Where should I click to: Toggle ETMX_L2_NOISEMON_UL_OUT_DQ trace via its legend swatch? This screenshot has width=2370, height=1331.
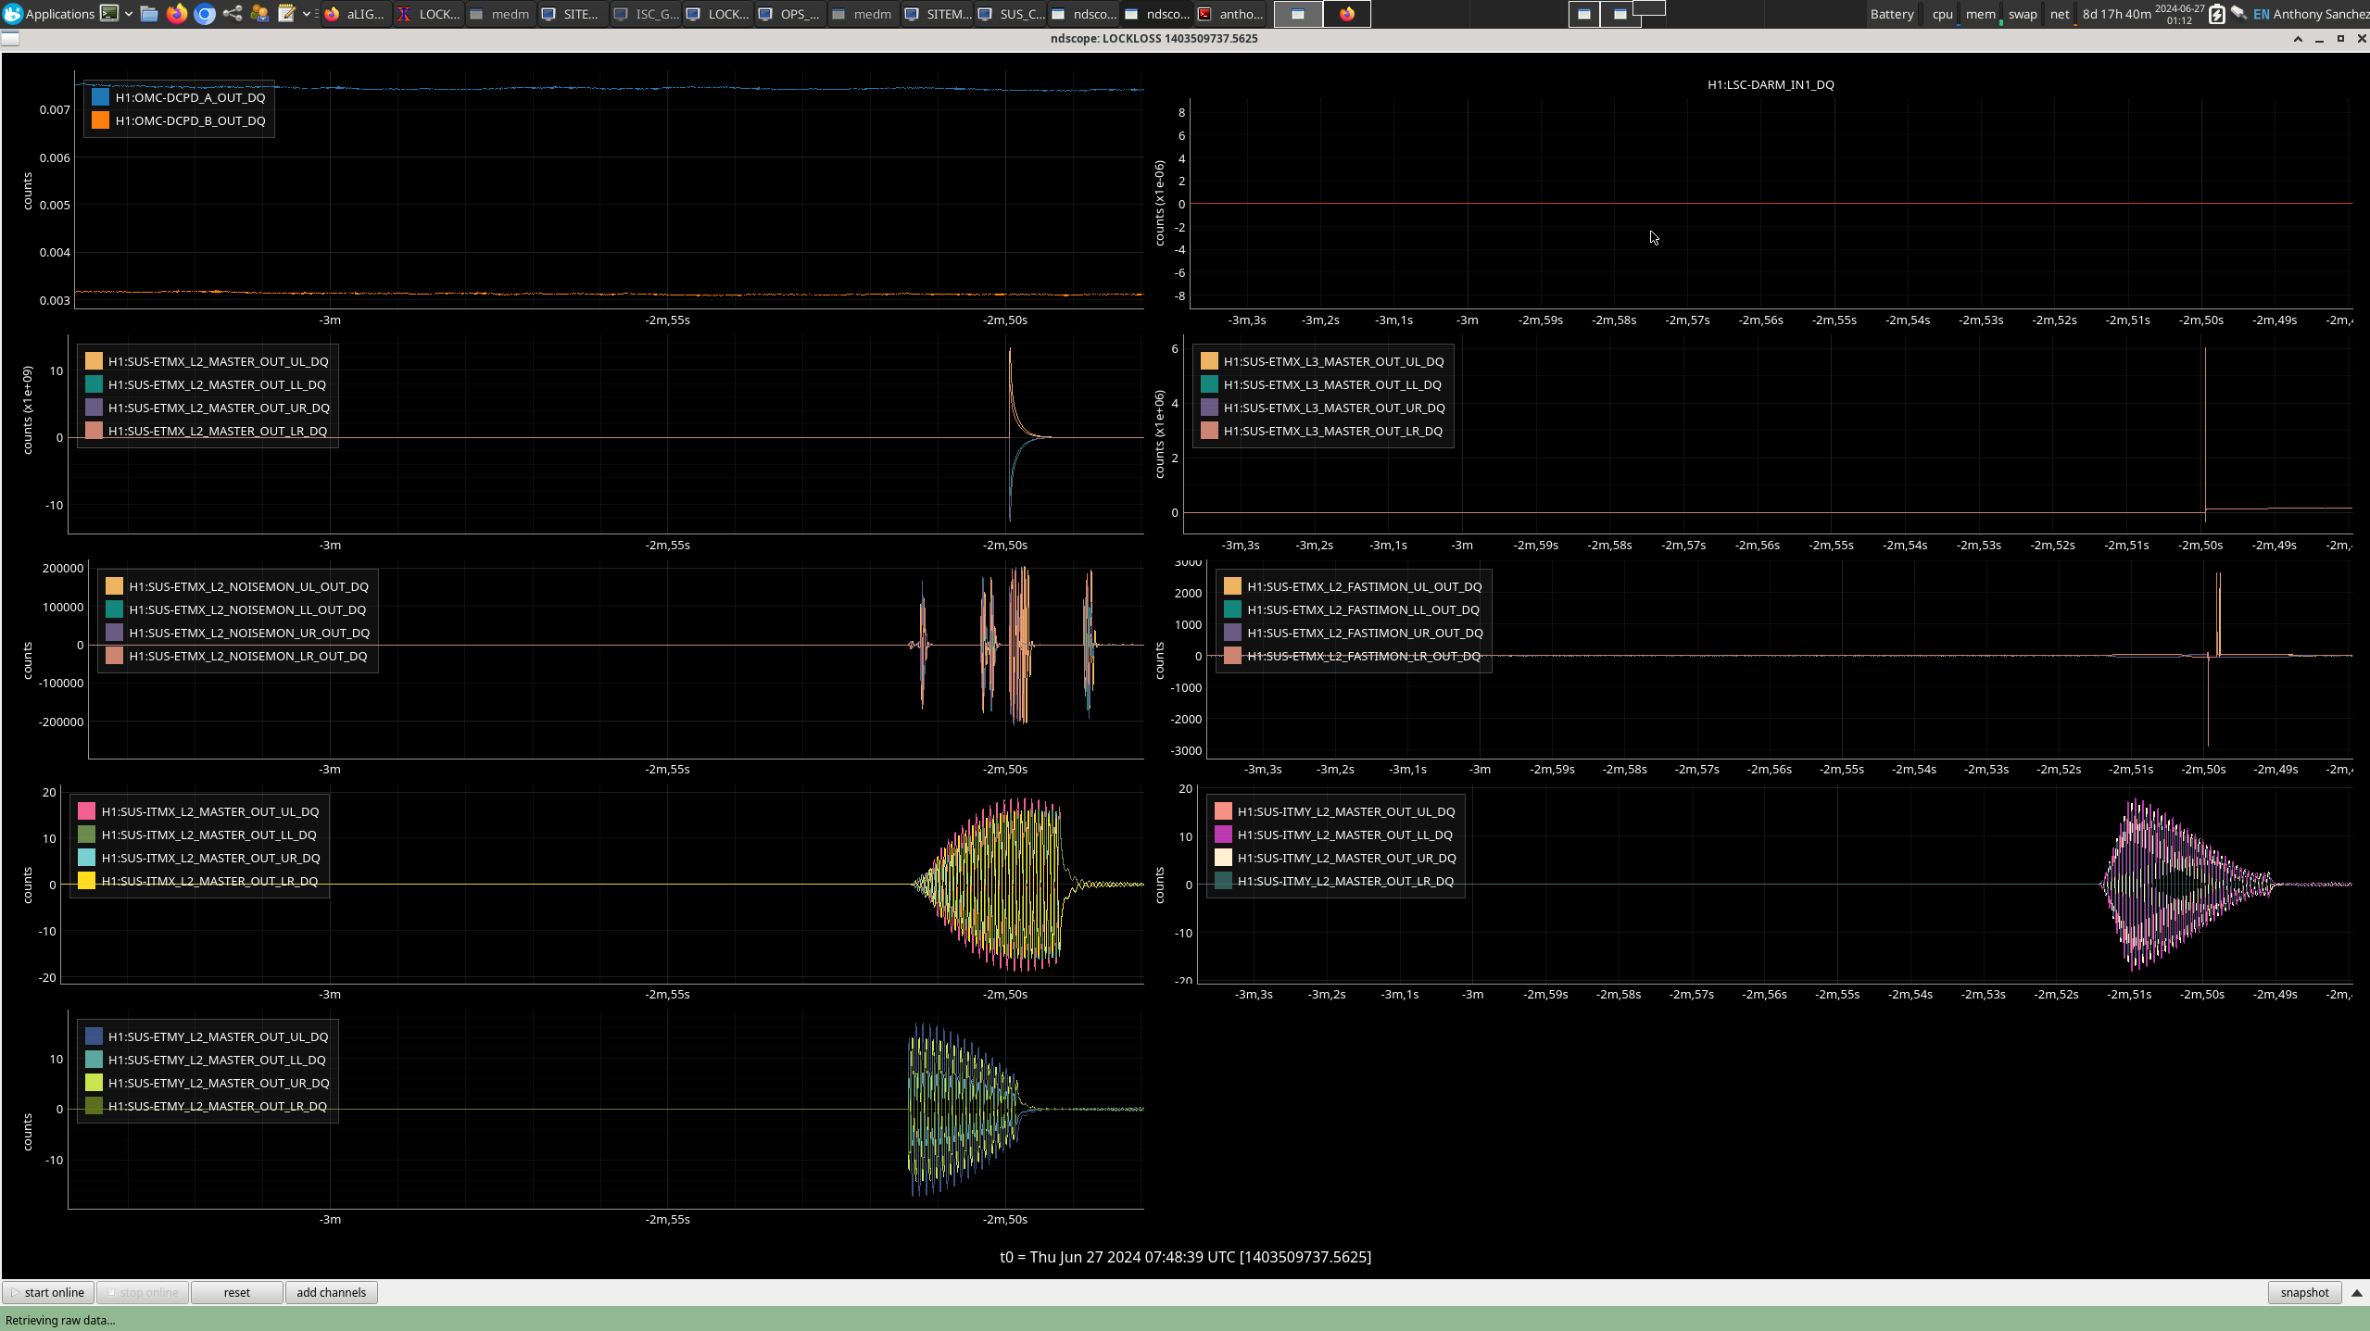tap(114, 586)
